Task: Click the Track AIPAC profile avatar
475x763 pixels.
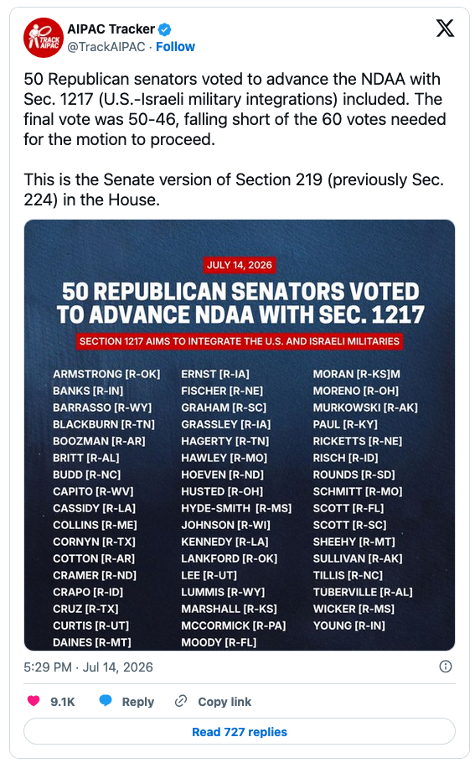Action: point(44,38)
